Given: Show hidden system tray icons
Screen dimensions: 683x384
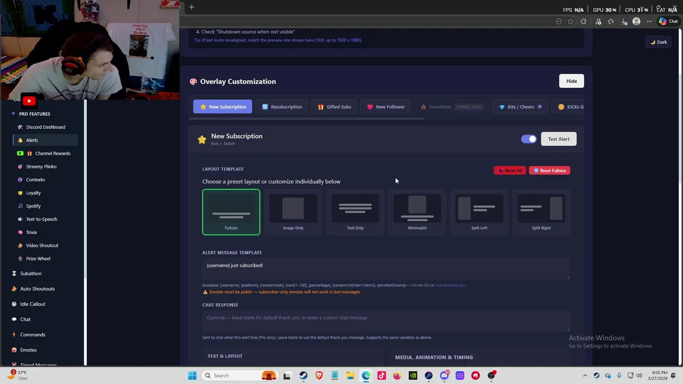Looking at the screenshot, I should coord(585,375).
